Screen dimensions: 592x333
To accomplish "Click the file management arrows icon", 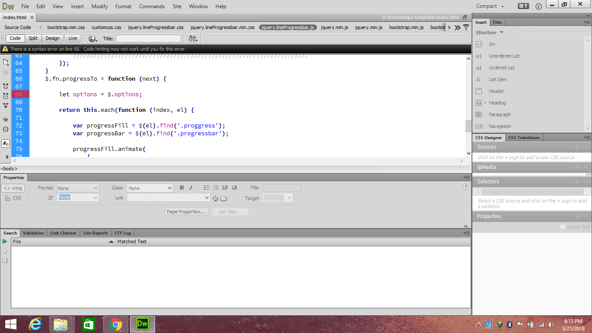I will click(x=193, y=39).
